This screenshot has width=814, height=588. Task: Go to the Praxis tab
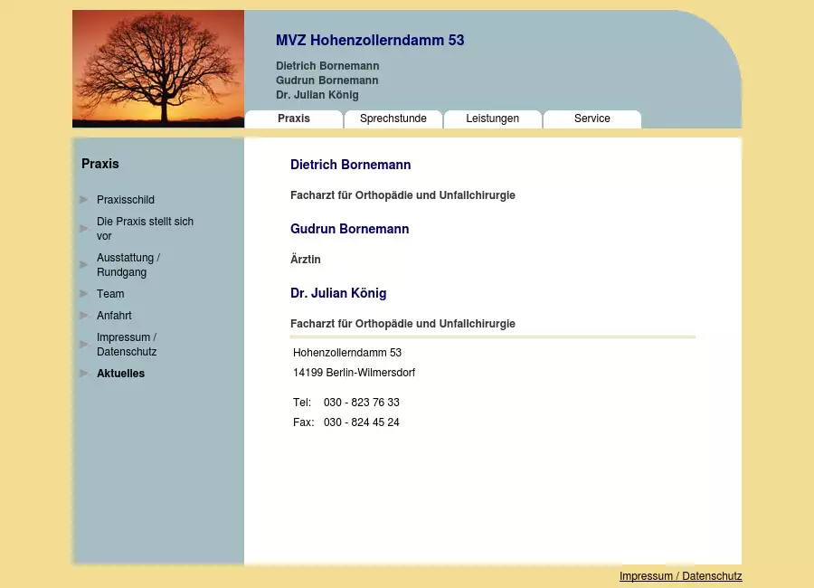[x=294, y=119]
